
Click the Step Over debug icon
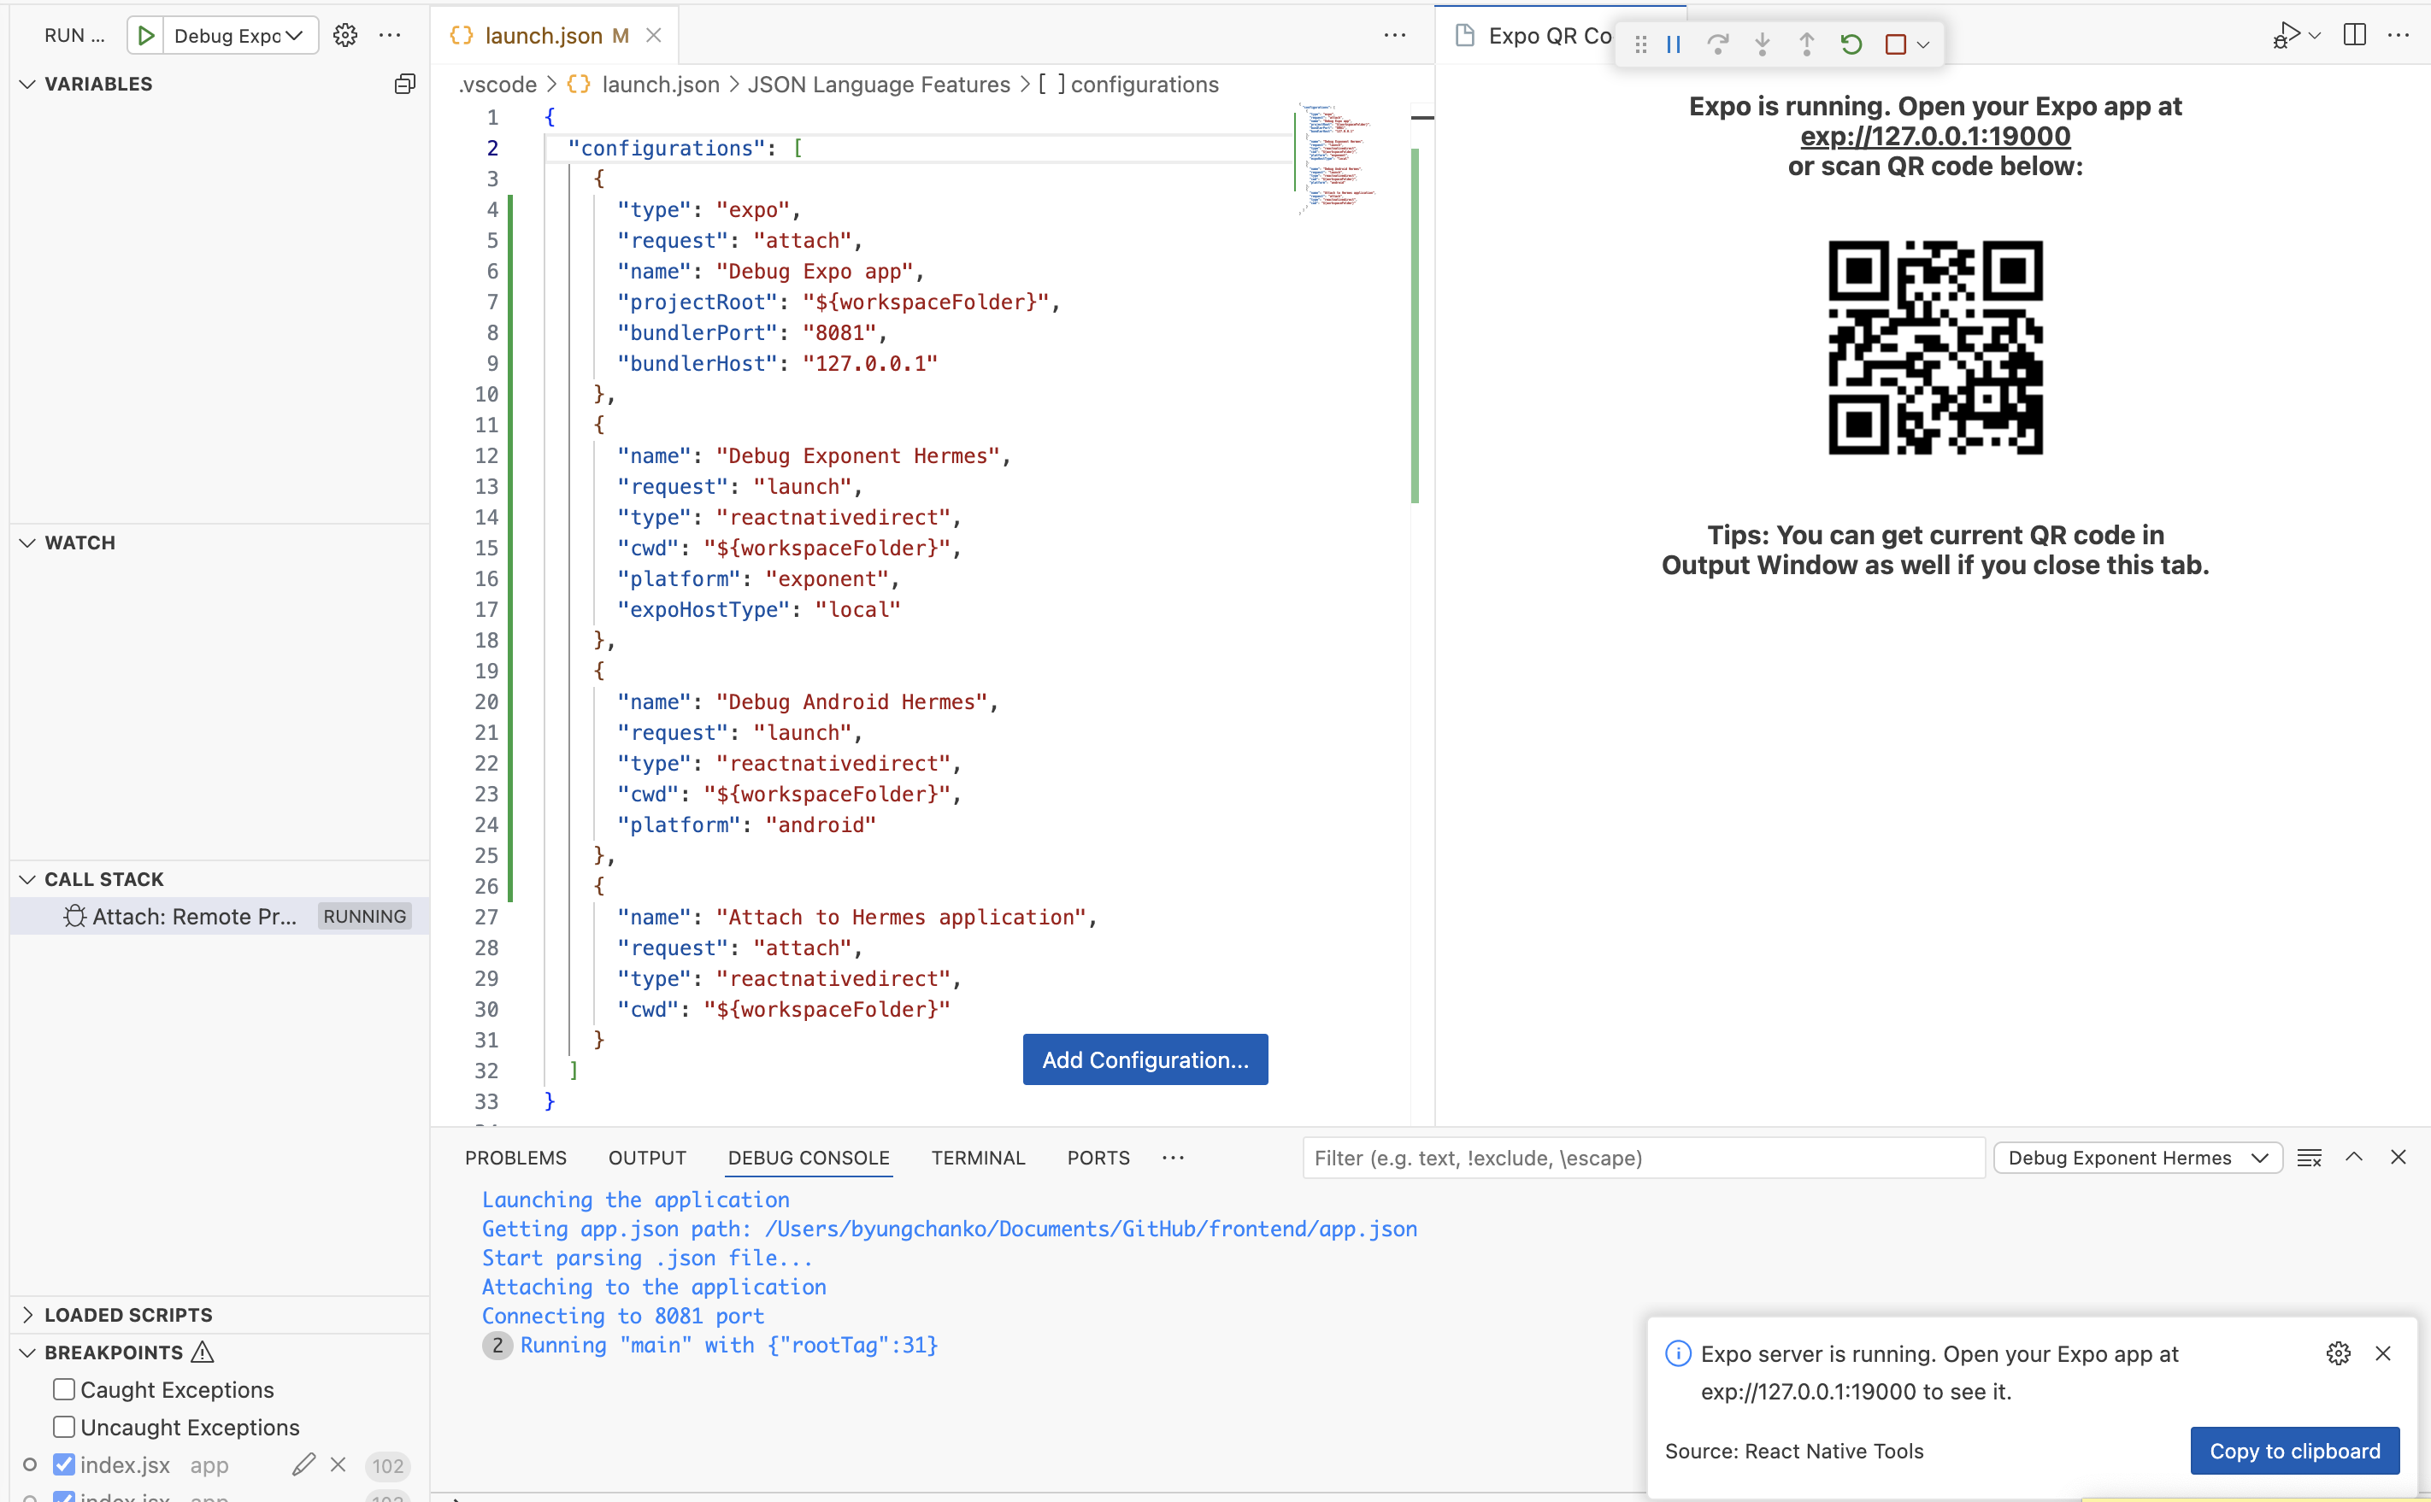point(1717,44)
